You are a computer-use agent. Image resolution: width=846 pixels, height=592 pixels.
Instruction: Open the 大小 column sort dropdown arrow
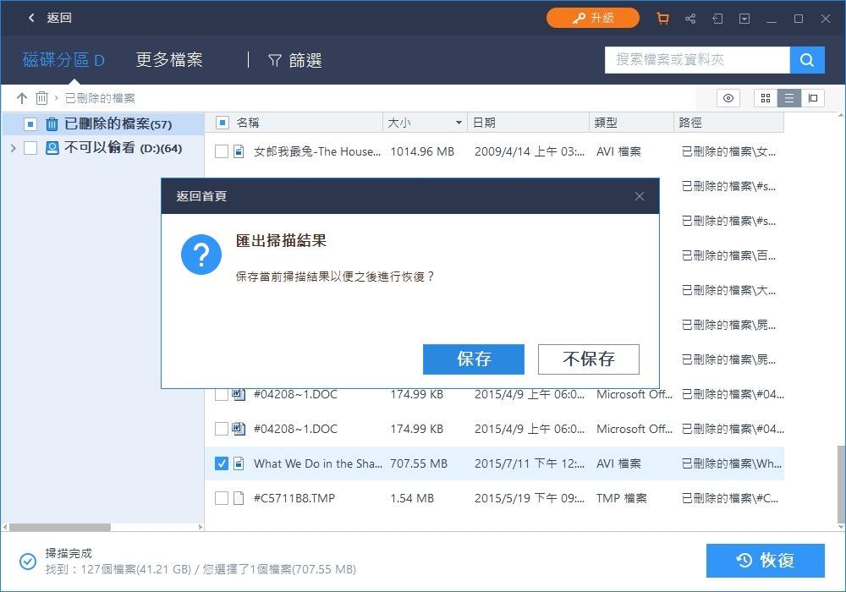[x=459, y=123]
